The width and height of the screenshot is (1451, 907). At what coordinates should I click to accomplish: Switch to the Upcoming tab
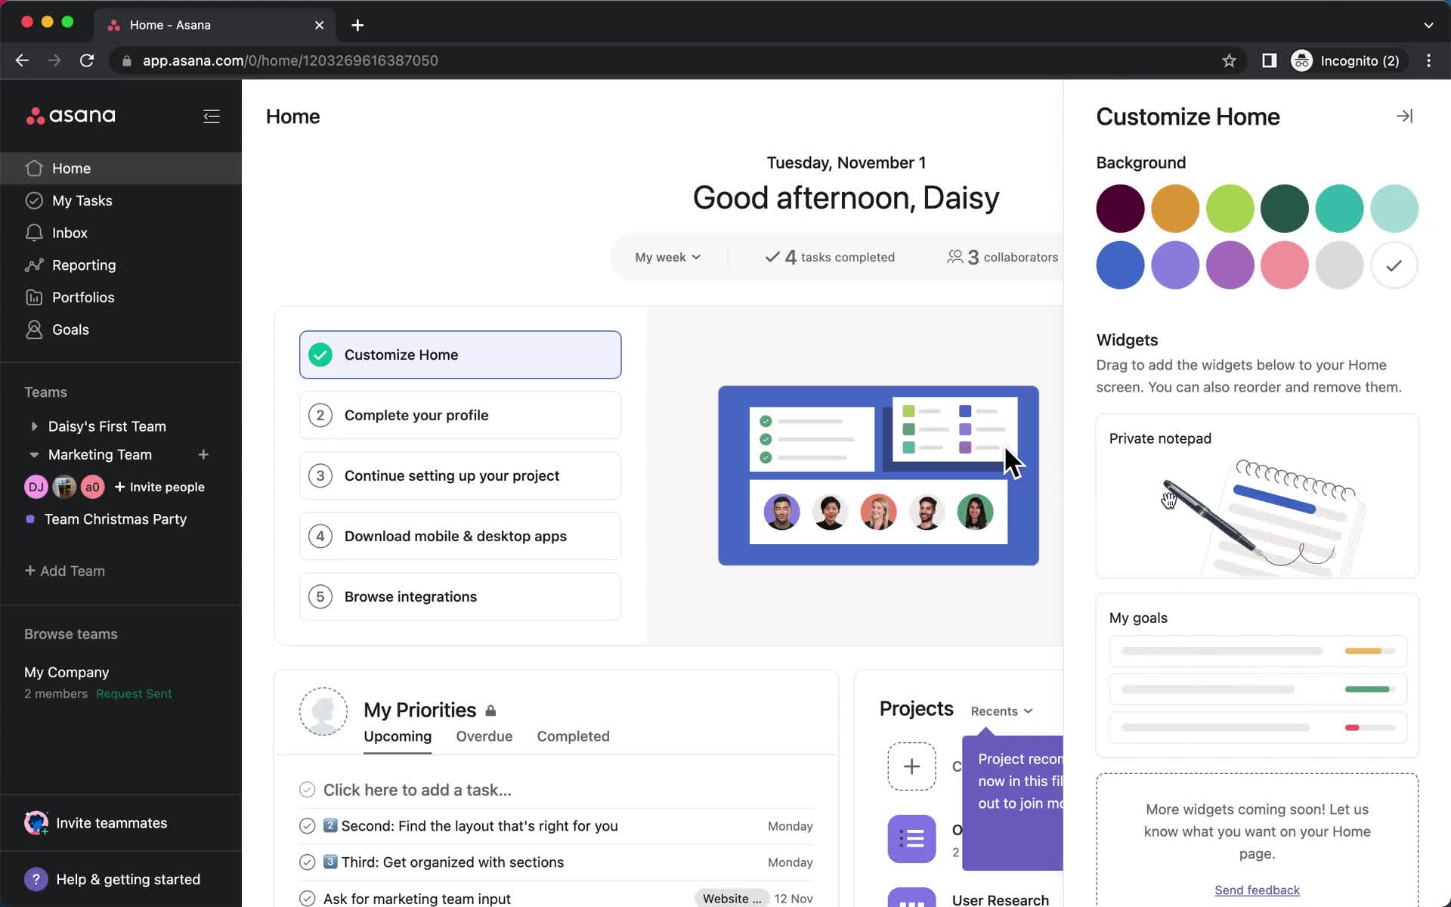pos(398,736)
